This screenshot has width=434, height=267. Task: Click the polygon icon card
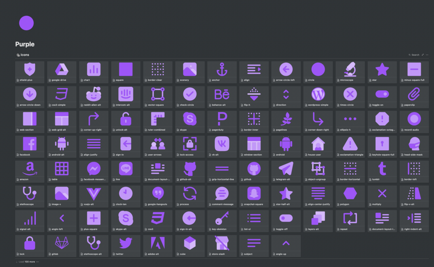(350, 196)
